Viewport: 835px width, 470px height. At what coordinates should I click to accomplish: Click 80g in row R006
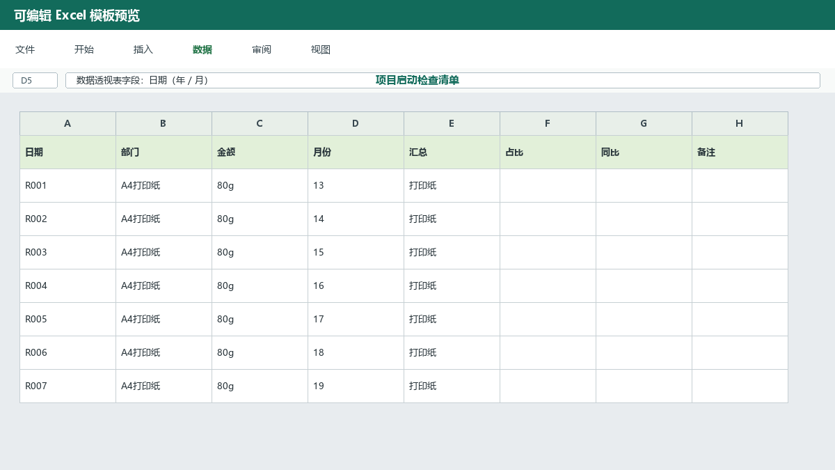(x=260, y=352)
